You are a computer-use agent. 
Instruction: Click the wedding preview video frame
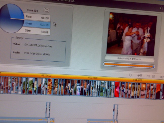(x=131, y=34)
